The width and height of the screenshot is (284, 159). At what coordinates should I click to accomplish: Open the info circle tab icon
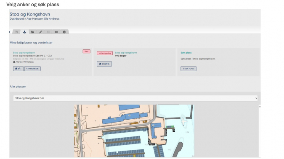click(x=64, y=32)
